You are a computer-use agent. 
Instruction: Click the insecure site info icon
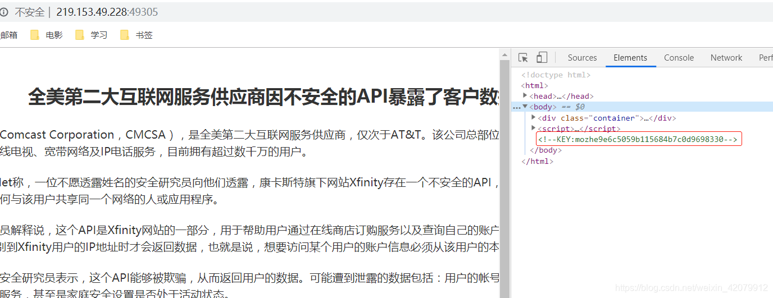4,12
